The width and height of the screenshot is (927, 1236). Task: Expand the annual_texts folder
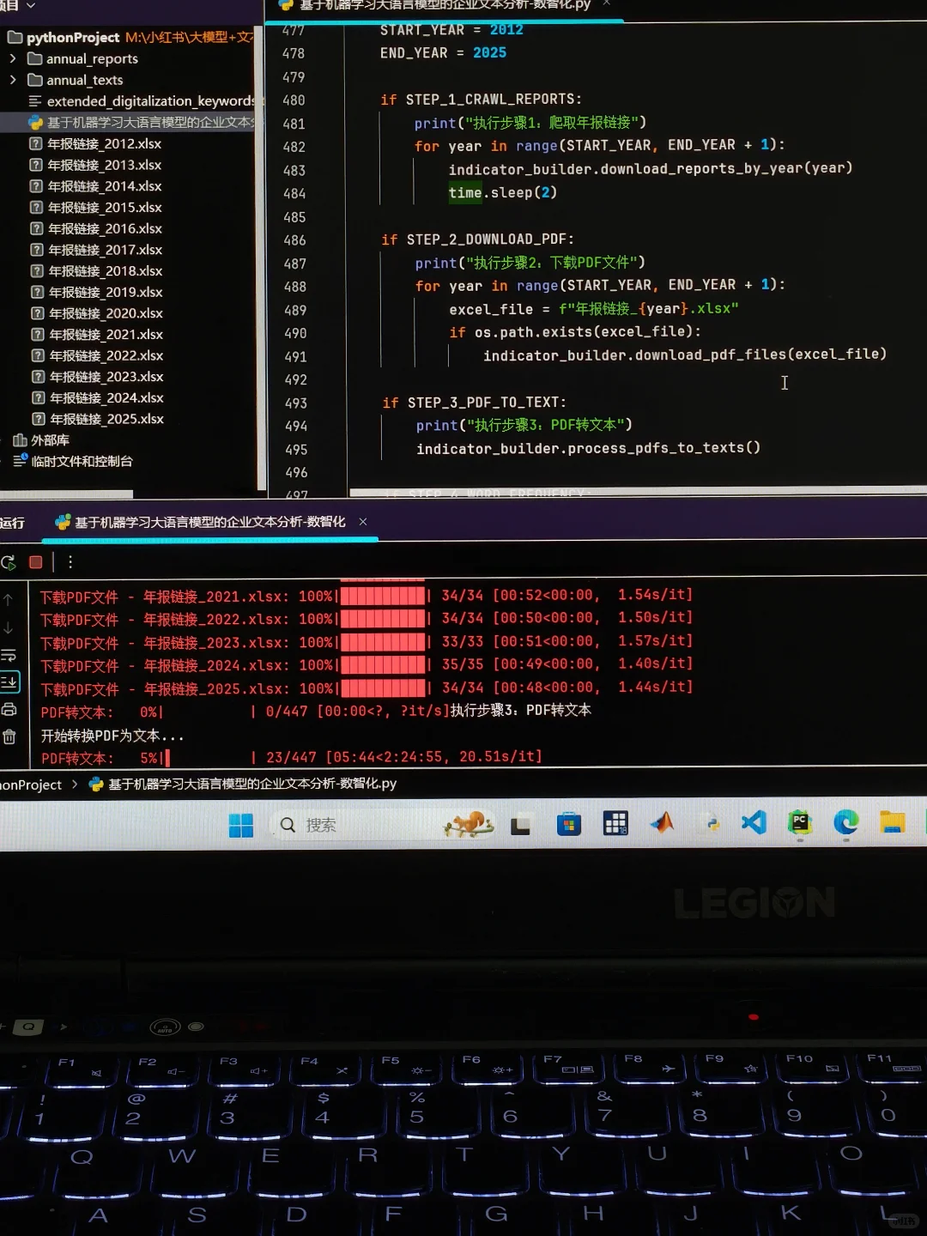12,80
